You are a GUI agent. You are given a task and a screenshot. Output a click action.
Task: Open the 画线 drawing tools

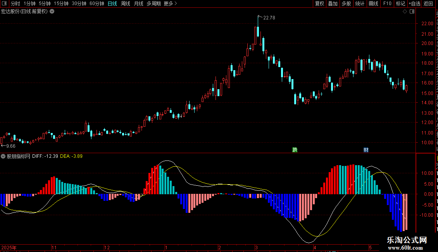click(374, 3)
